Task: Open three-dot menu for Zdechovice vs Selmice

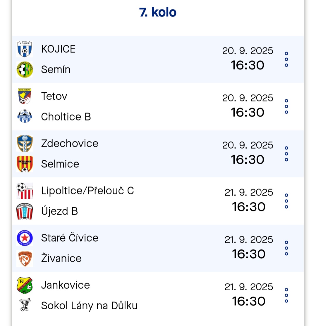Action: pyautogui.click(x=286, y=154)
